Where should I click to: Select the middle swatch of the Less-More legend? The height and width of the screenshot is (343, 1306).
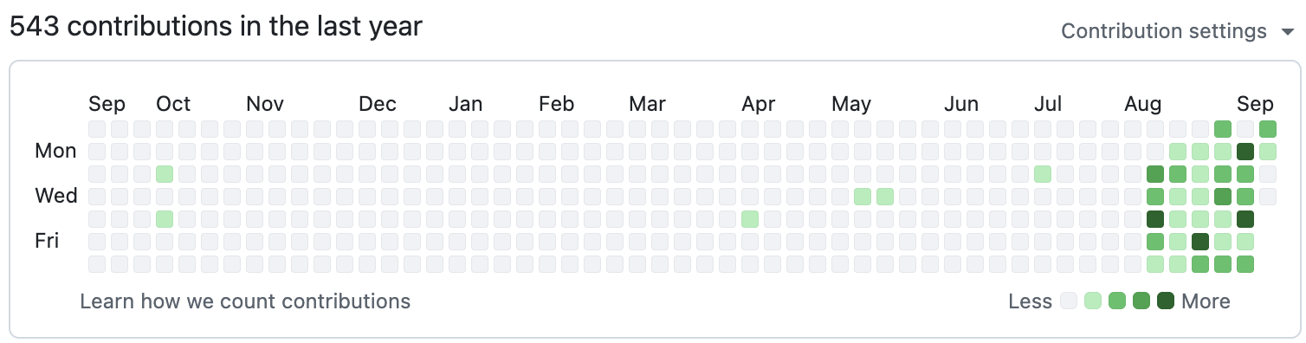[1117, 301]
